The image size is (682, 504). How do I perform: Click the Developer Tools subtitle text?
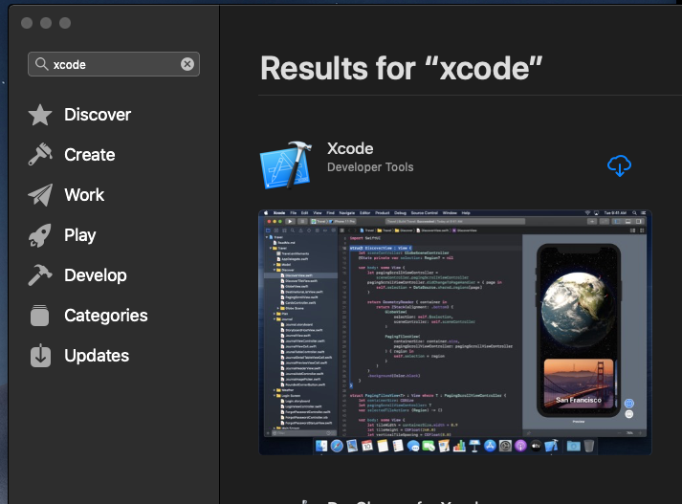click(370, 167)
